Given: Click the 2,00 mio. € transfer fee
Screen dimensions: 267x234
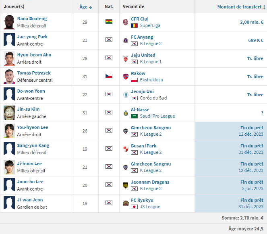Looking at the screenshot, I should 251,22.
